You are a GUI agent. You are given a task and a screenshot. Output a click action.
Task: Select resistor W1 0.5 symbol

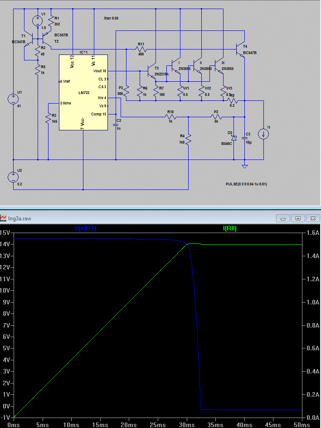point(180,91)
